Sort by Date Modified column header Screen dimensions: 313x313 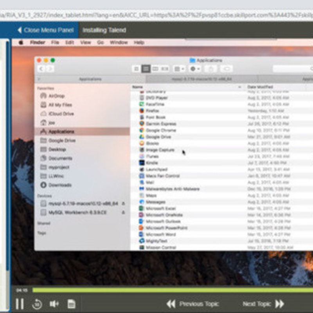point(260,87)
